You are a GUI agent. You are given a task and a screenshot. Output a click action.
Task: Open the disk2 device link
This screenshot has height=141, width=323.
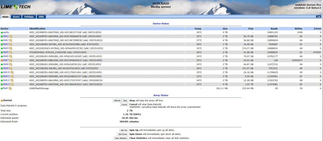click(6, 41)
